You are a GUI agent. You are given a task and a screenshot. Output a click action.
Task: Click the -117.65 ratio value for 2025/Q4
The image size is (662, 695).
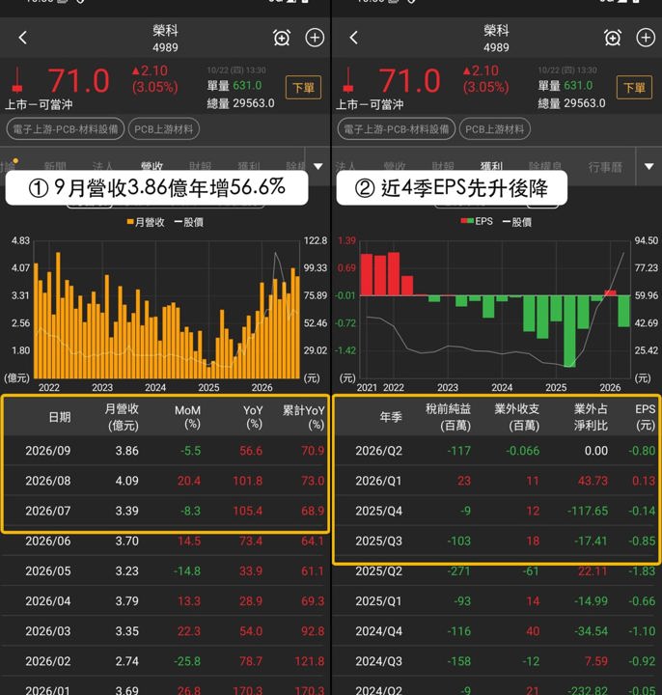[x=588, y=511]
